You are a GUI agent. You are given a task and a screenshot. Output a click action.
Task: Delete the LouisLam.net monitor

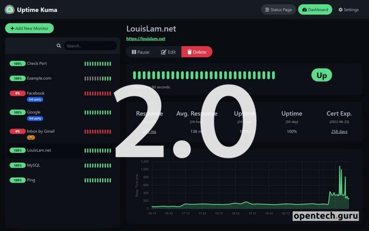coord(197,52)
